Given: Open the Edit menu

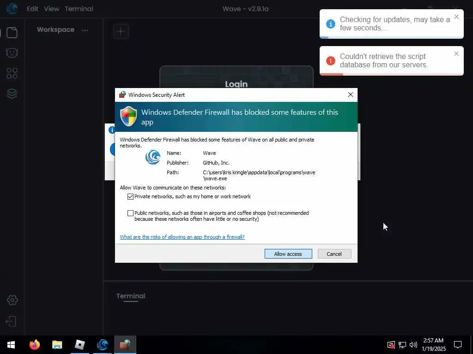Looking at the screenshot, I should tap(32, 9).
